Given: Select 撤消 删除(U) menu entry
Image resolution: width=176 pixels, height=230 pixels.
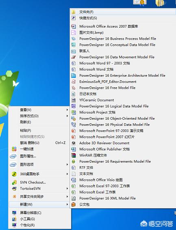Looking at the screenshot, I should coord(39,143).
